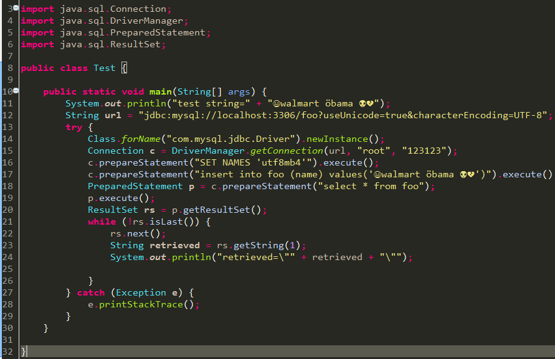The image size is (555, 359).
Task: Click the "123123" password string
Action: [424, 151]
